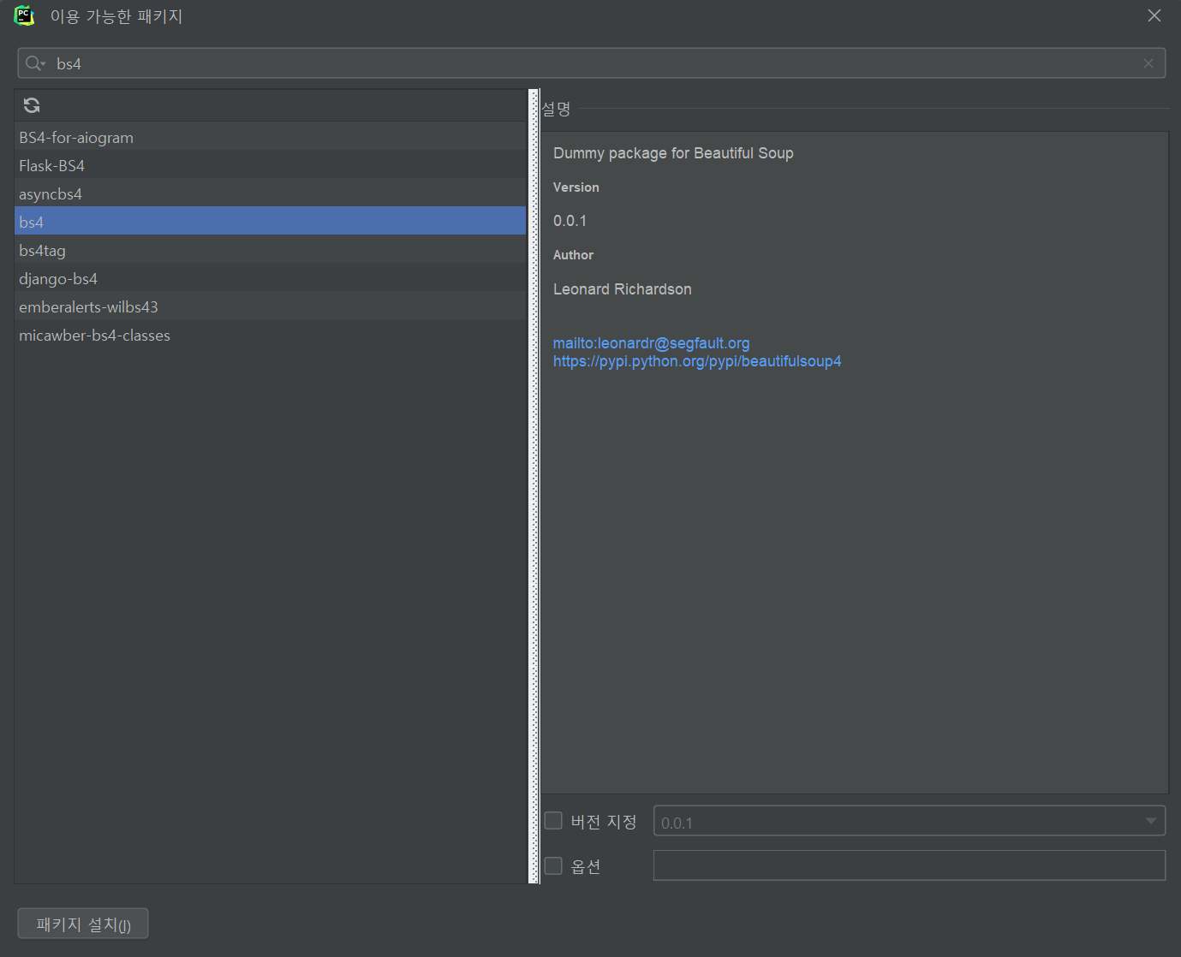
Task: Select asyncbs4 package
Action: click(271, 193)
